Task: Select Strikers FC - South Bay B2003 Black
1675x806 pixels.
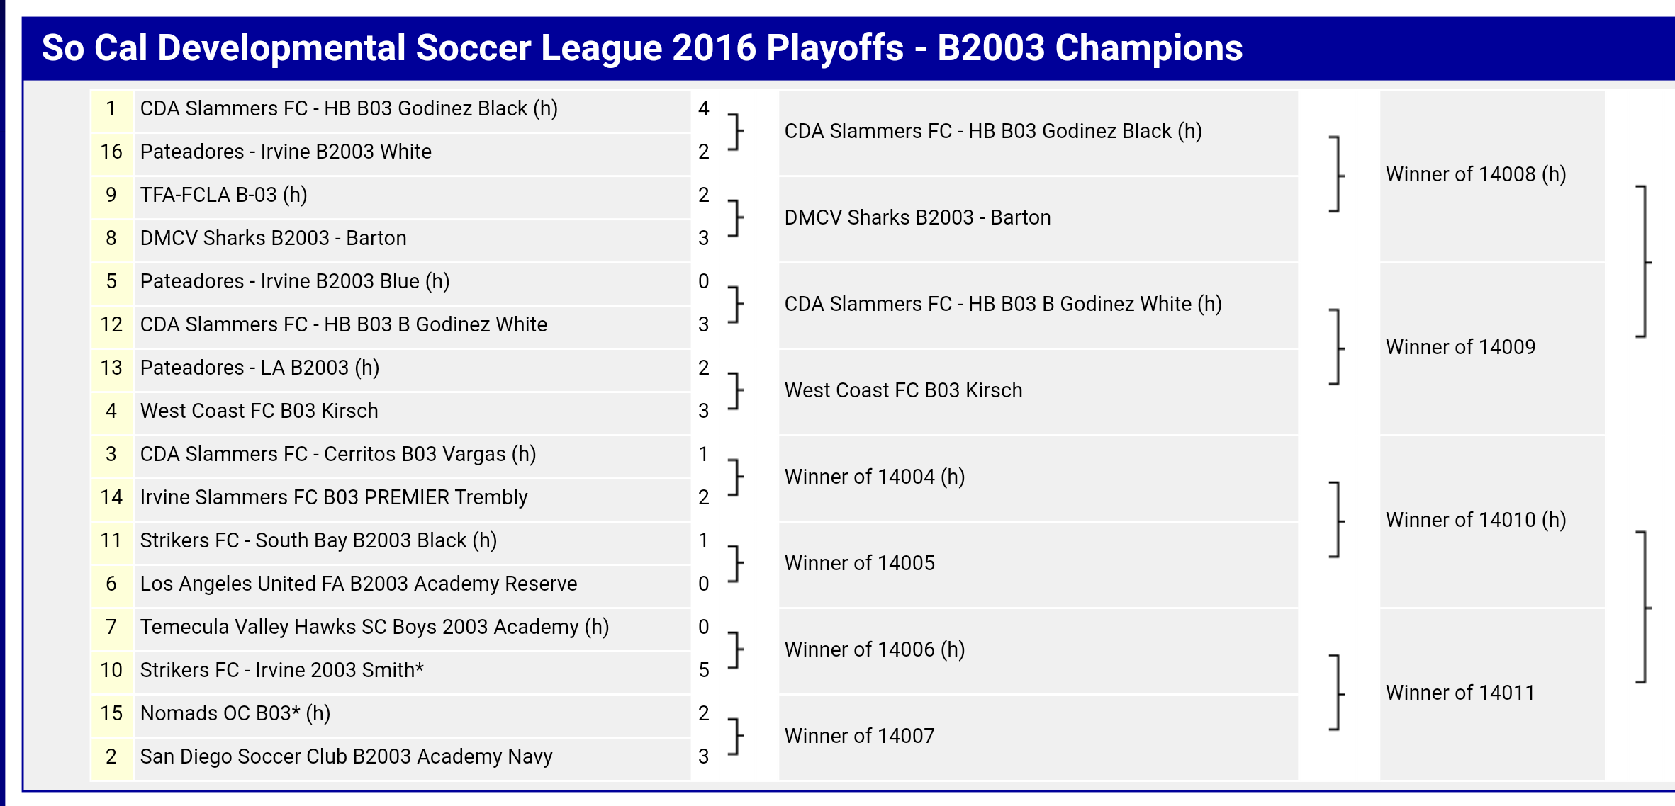Action: click(318, 540)
